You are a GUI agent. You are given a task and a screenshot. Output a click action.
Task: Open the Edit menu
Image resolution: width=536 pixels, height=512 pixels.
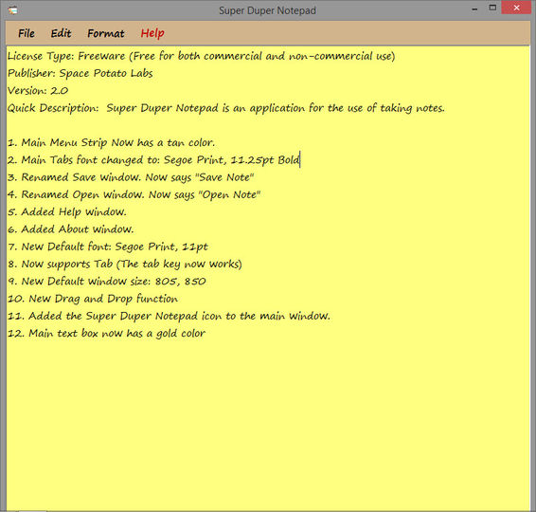point(61,33)
